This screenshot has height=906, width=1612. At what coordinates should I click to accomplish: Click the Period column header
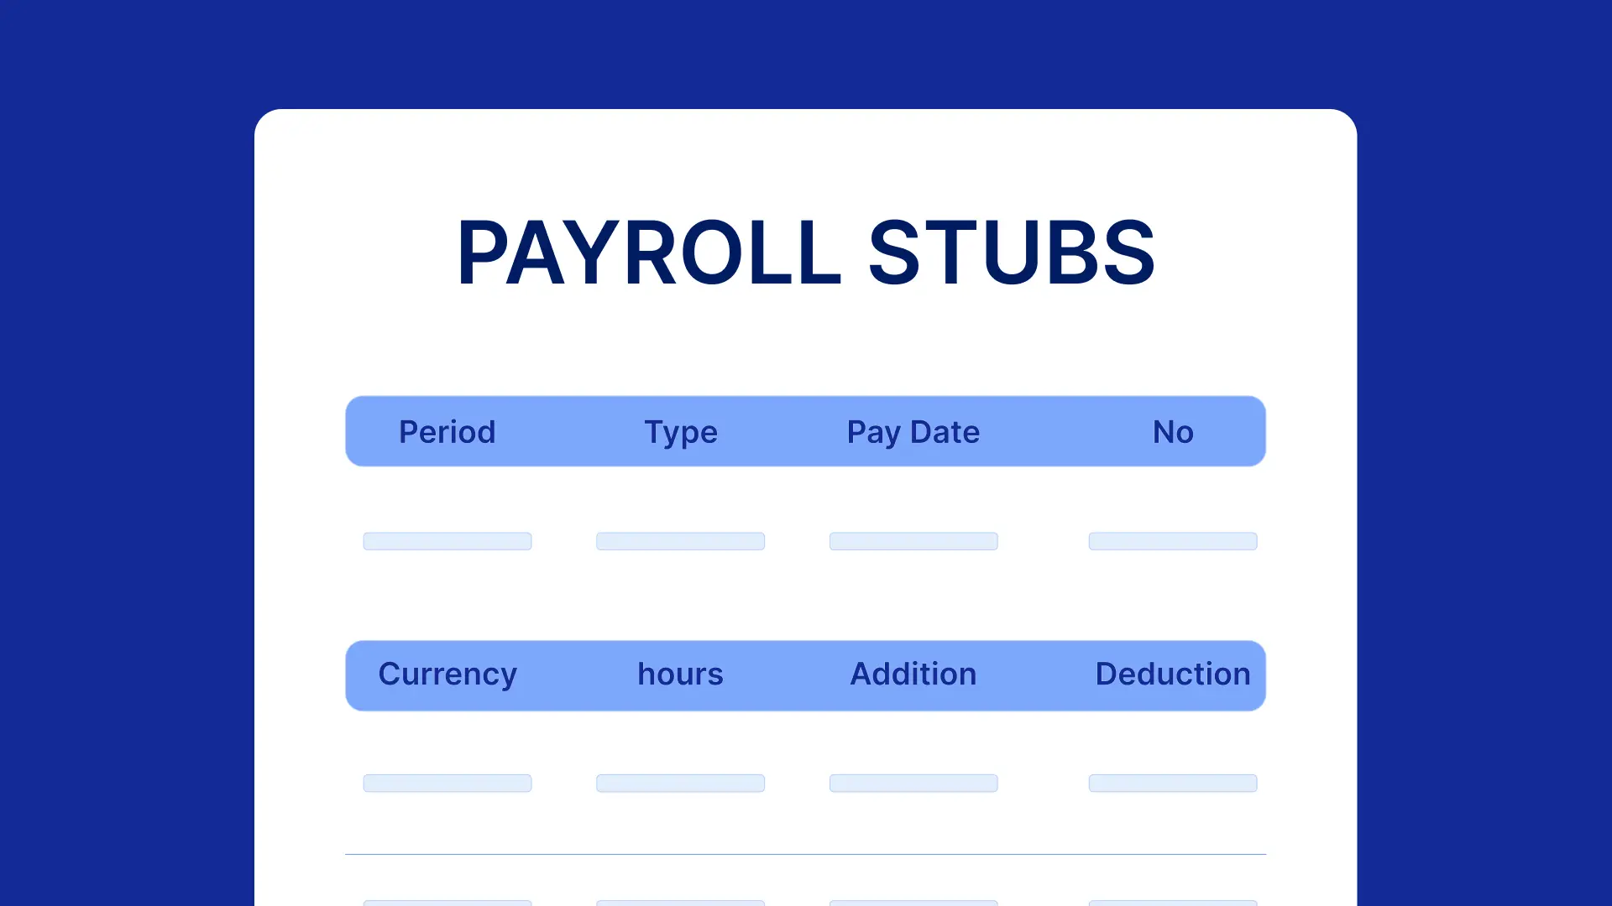[x=447, y=431]
